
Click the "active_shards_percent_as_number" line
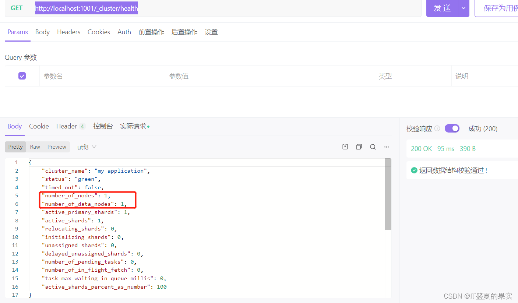104,287
